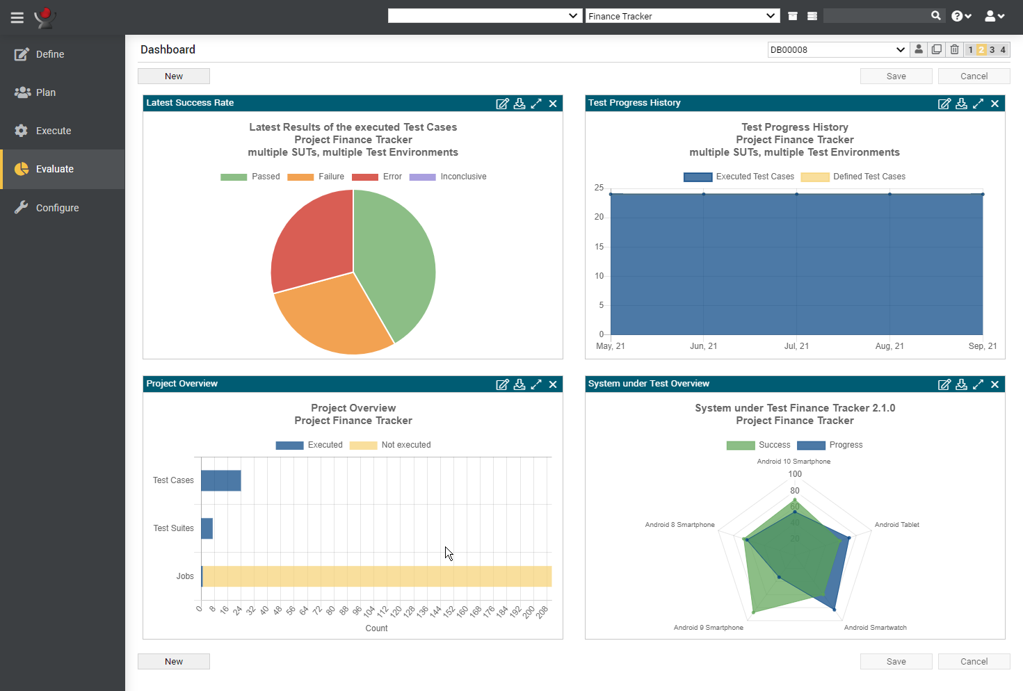This screenshot has height=691, width=1023.
Task: Go to the Configure sidebar item
Action: [57, 208]
